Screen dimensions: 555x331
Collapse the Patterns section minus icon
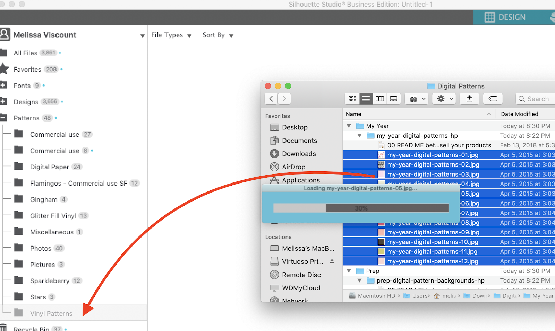3,118
